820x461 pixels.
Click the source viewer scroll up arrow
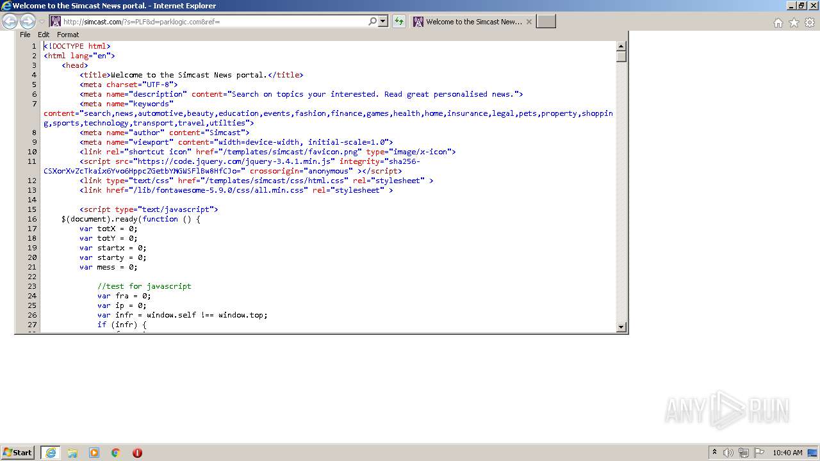[x=621, y=46]
